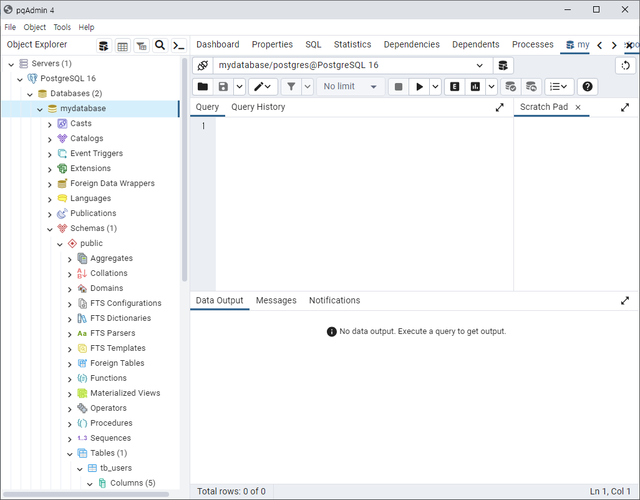640x500 pixels.
Task: Click the Edit pencil toolbar button
Action: (x=263, y=87)
